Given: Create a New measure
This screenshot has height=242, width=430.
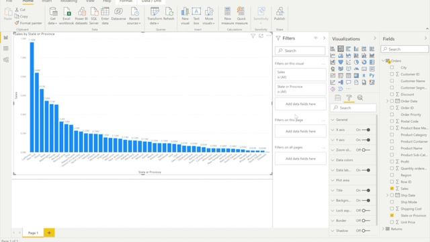Looking at the screenshot, I should pyautogui.click(x=228, y=16).
